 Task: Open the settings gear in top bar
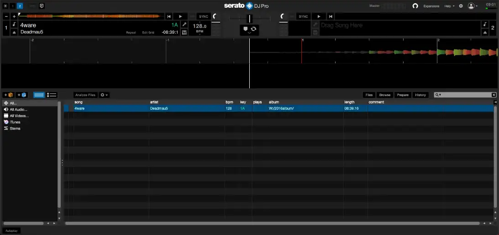pyautogui.click(x=461, y=6)
